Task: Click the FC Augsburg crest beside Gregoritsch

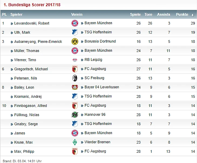Action: click(75, 69)
